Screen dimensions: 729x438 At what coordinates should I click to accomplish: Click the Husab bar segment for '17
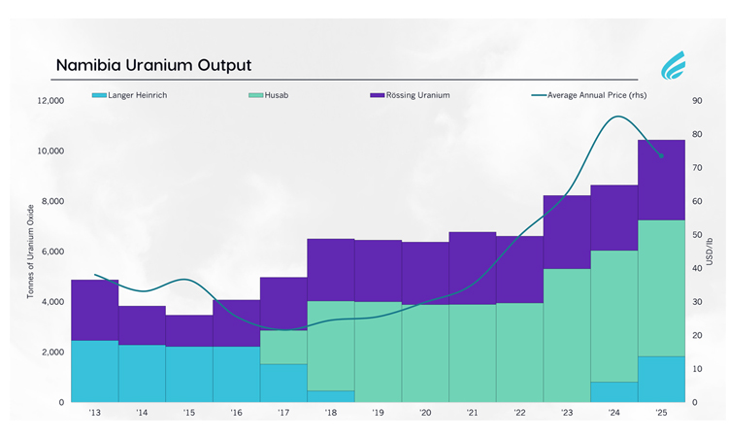coord(283,348)
